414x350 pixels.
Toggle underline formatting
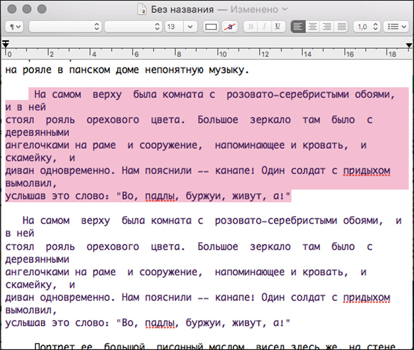click(x=278, y=27)
